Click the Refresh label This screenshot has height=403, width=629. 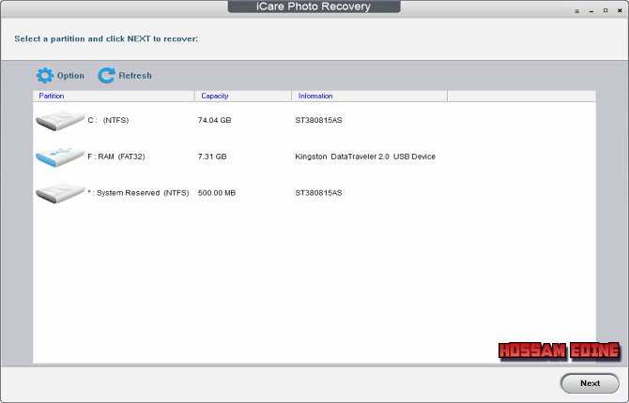point(135,76)
